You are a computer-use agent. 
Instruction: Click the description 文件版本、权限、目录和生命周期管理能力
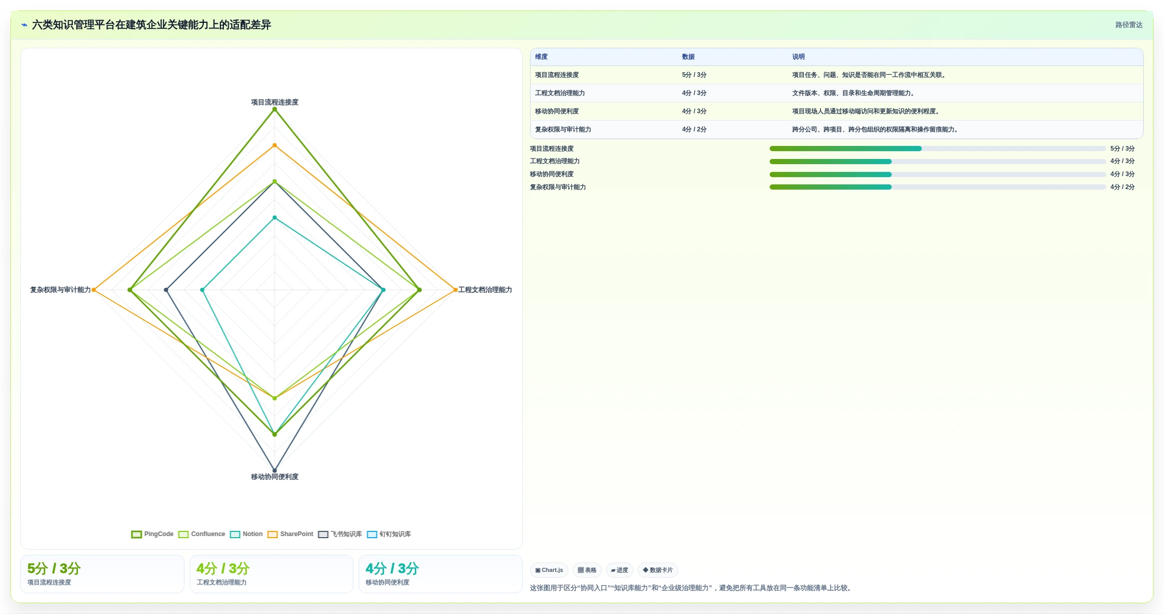[x=853, y=93]
